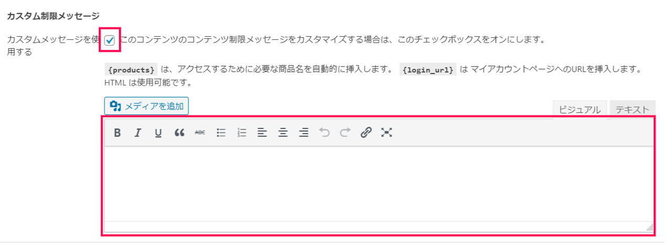Click inside the message editor text area

[x=379, y=184]
